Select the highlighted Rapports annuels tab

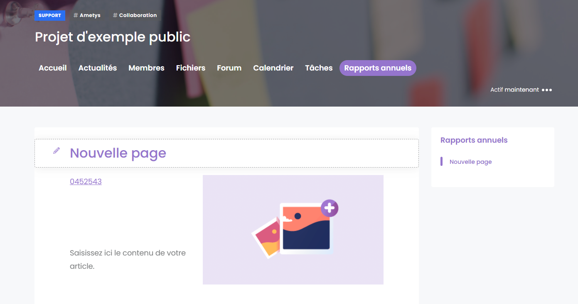[x=377, y=68]
